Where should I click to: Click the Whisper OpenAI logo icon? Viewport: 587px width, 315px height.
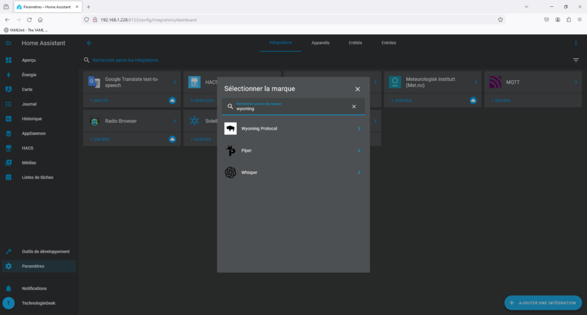(x=230, y=172)
